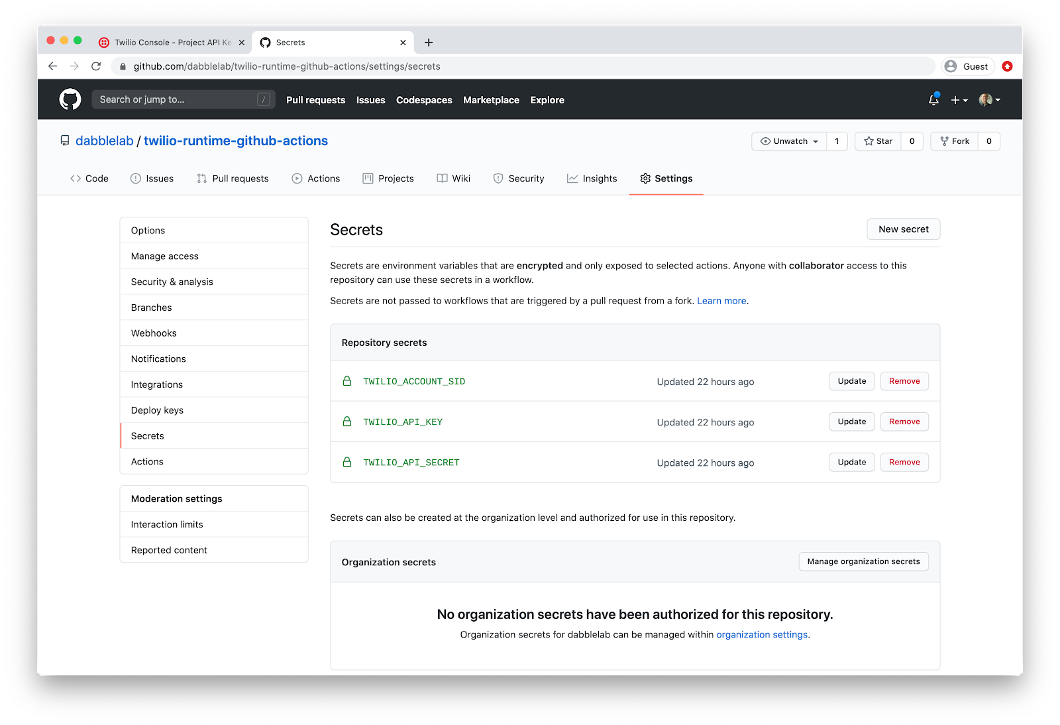Focus the Search or jump to field

[x=184, y=99]
